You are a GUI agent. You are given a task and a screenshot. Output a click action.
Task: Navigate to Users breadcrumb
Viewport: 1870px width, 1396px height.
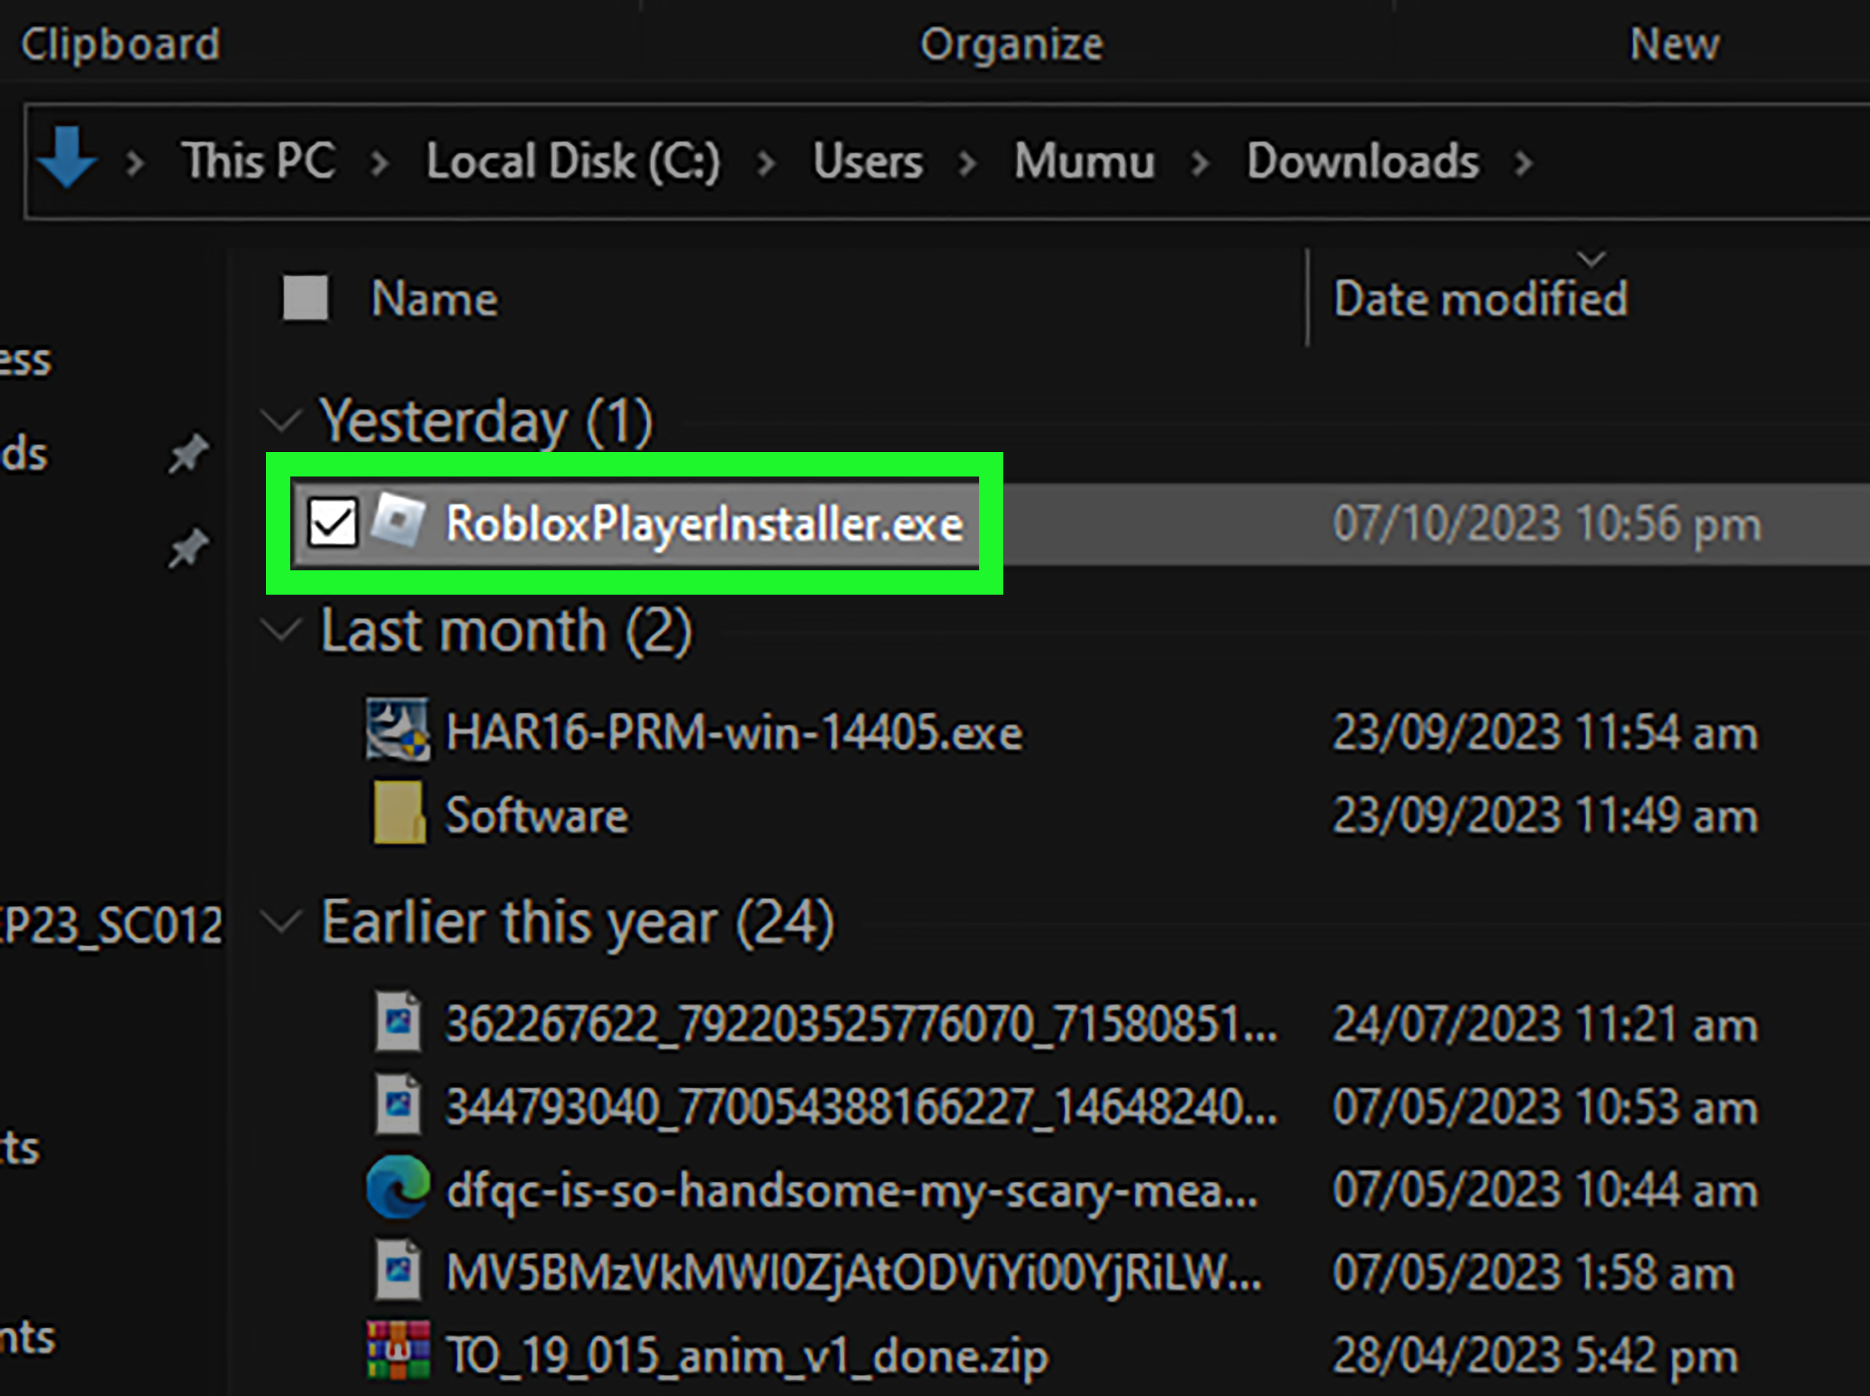[867, 161]
